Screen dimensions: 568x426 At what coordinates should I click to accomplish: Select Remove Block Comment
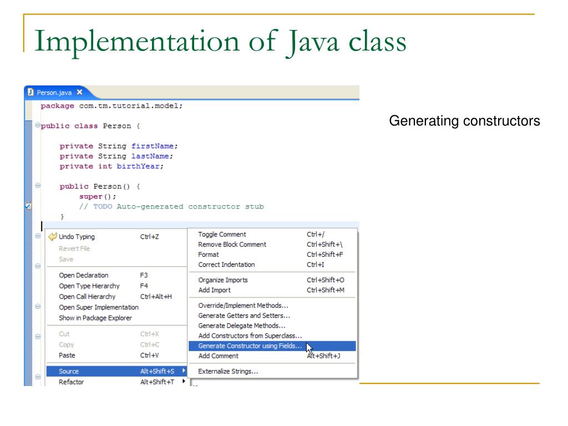[272, 245]
